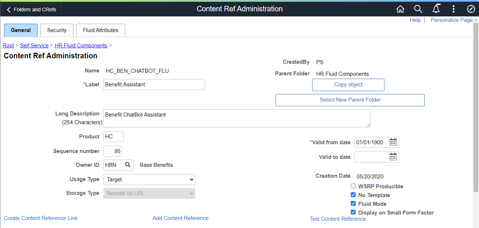Uncheck Display on Small Form Factor
The image size is (479, 228).
click(353, 212)
